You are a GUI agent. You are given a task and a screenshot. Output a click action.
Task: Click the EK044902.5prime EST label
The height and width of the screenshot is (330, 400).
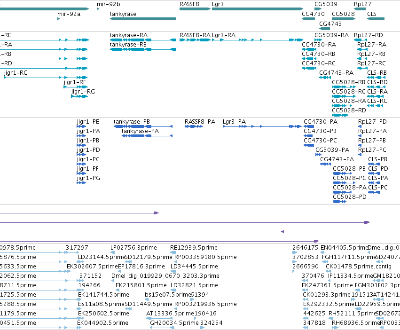click(102, 322)
